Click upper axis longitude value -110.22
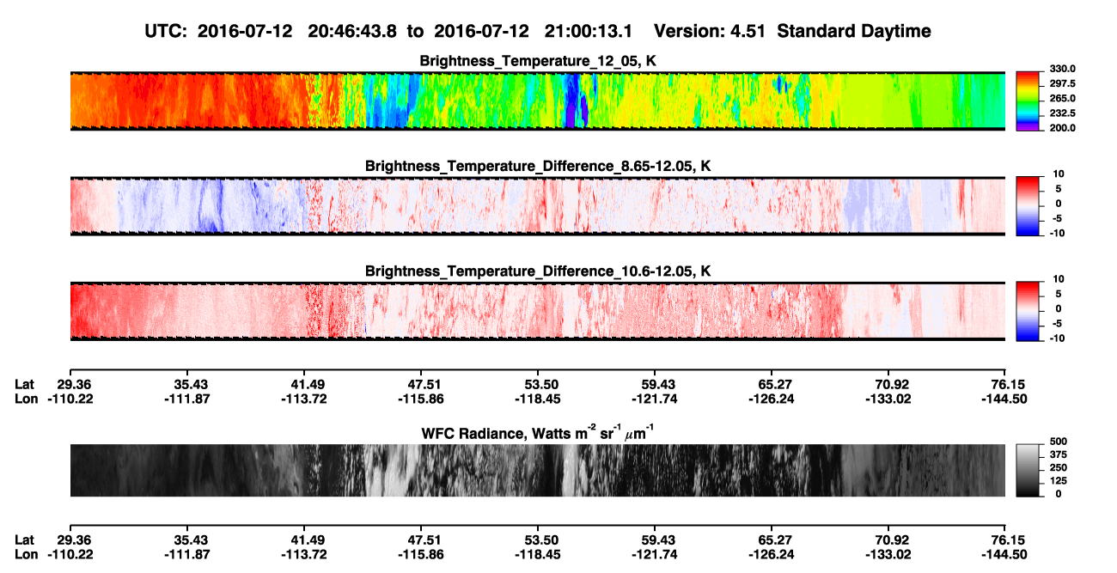1117x573 pixels. (x=70, y=399)
